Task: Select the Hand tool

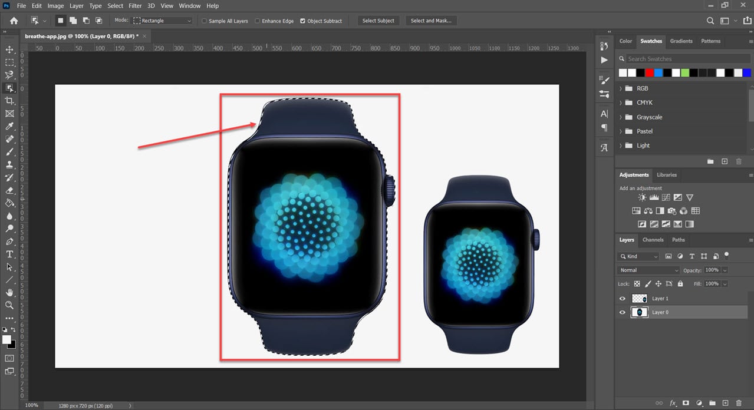Action: [9, 293]
